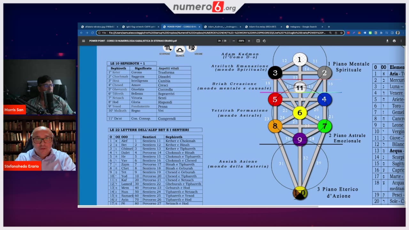
Task: Open the green extension icon
Action: tap(370, 33)
